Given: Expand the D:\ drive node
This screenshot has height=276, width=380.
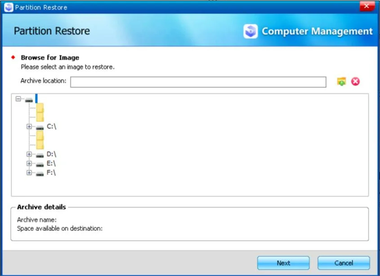Looking at the screenshot, I should [x=29, y=154].
